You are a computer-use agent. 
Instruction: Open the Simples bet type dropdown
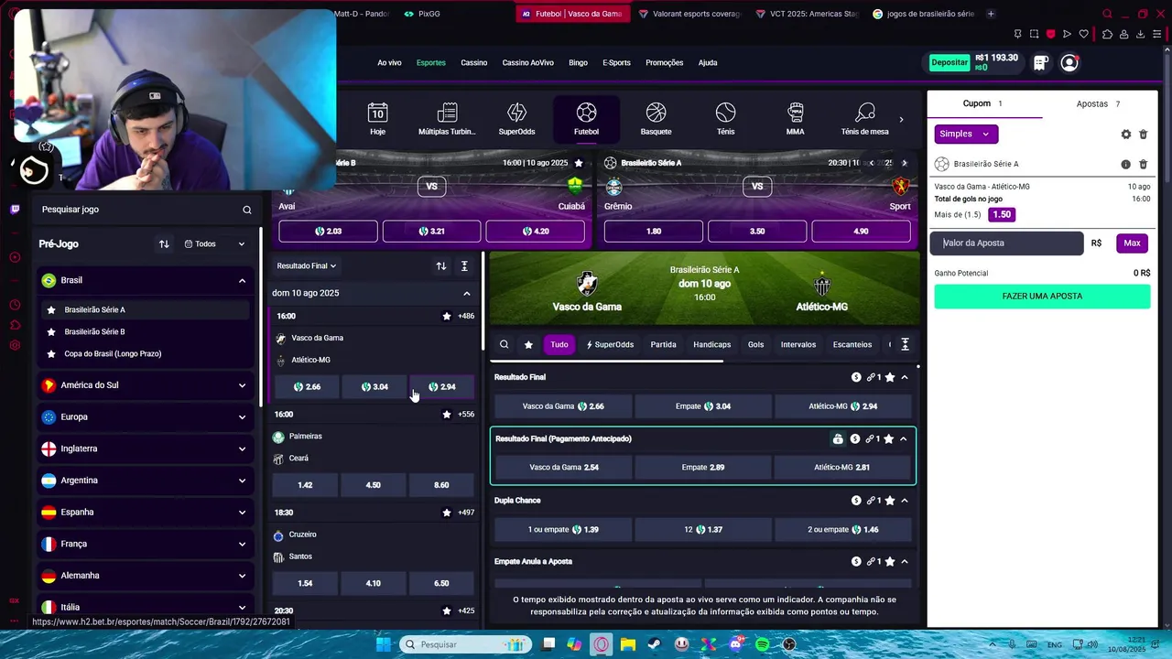966,134
